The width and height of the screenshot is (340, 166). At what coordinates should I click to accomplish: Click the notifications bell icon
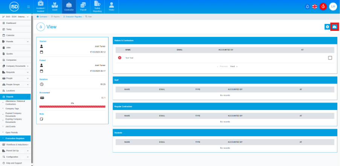307,7
